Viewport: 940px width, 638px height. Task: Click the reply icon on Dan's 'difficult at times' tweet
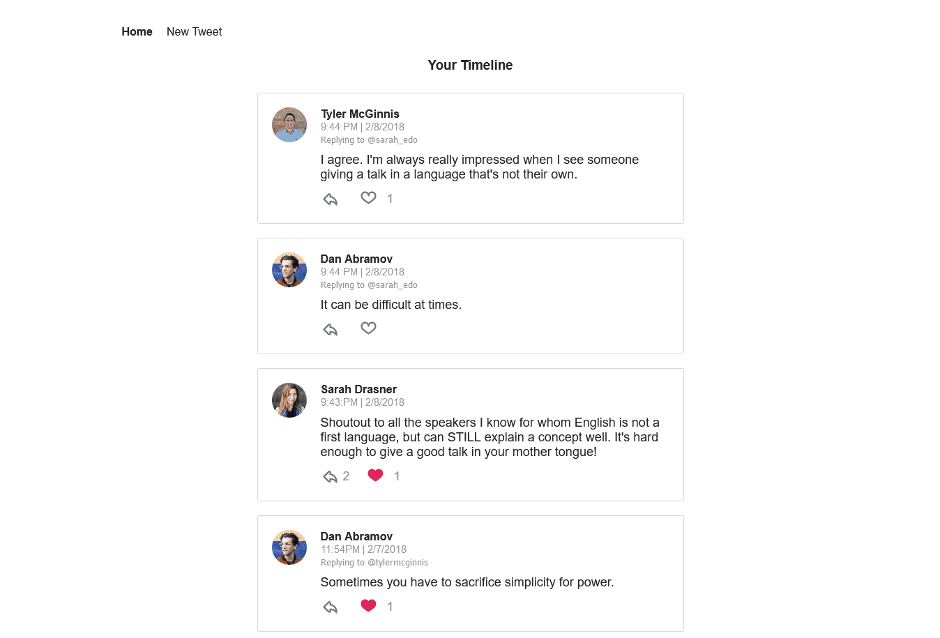(330, 328)
